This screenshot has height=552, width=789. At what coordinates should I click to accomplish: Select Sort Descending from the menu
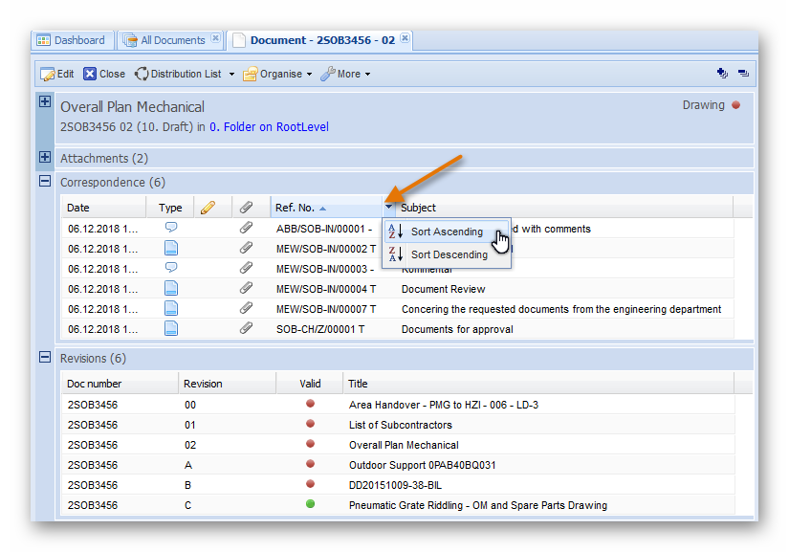point(448,254)
